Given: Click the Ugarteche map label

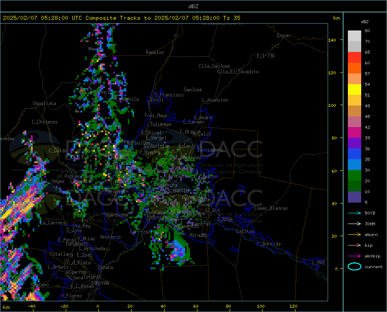Looking at the screenshot, I should point(116,215).
